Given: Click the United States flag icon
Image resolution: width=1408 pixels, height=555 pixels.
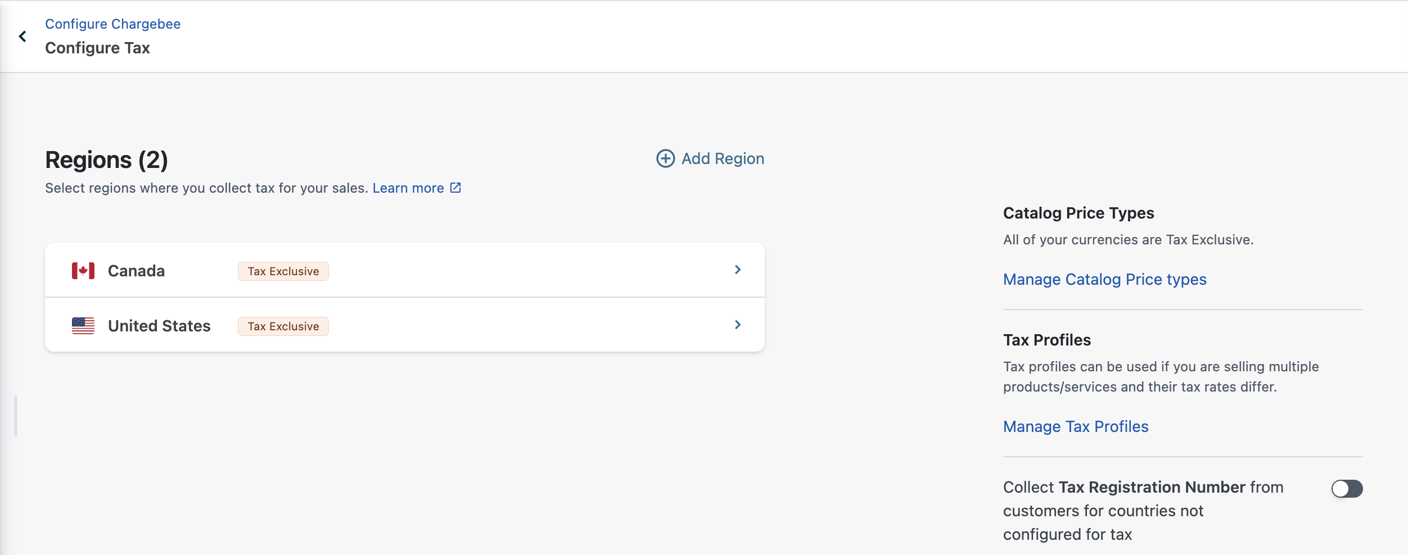Looking at the screenshot, I should (83, 326).
